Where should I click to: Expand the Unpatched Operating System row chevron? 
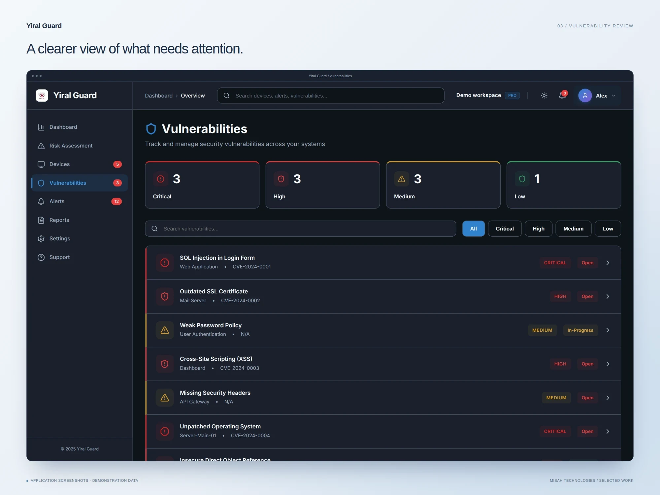(608, 431)
